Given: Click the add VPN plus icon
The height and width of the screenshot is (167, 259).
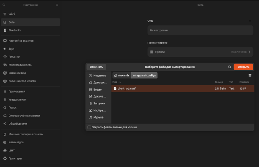Looking at the screenshot, I should click(250, 21).
